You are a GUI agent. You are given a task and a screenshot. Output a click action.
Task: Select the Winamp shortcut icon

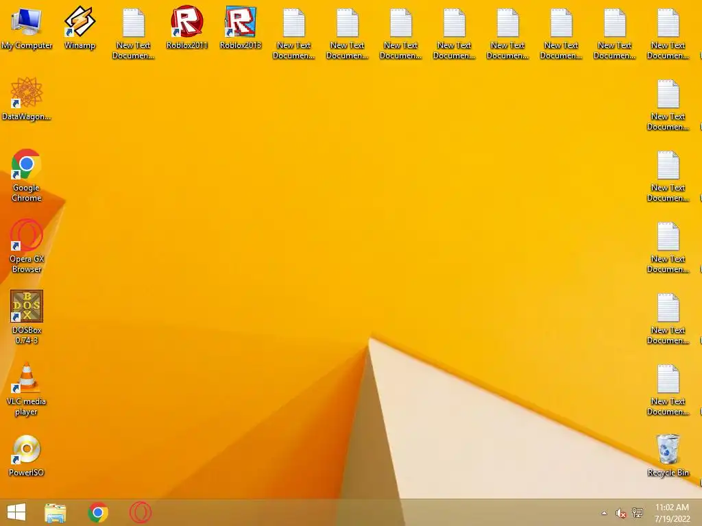pos(80,29)
